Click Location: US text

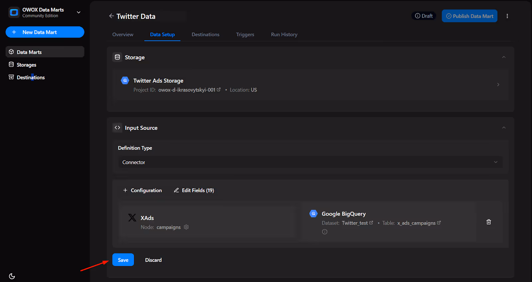tap(243, 90)
